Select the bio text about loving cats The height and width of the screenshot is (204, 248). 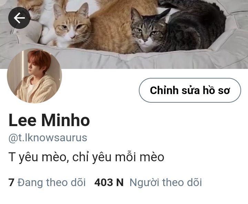coord(86,157)
